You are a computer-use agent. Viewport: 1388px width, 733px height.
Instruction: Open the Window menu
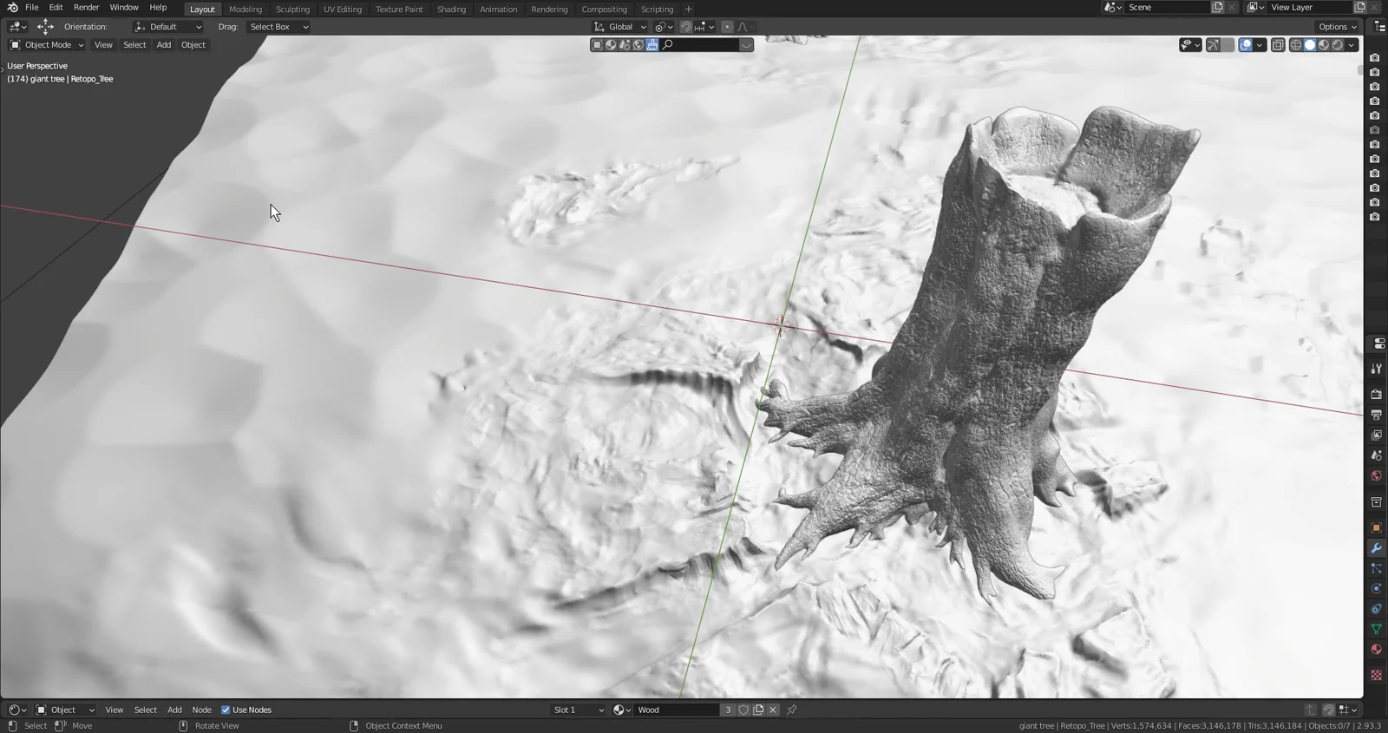tap(124, 8)
